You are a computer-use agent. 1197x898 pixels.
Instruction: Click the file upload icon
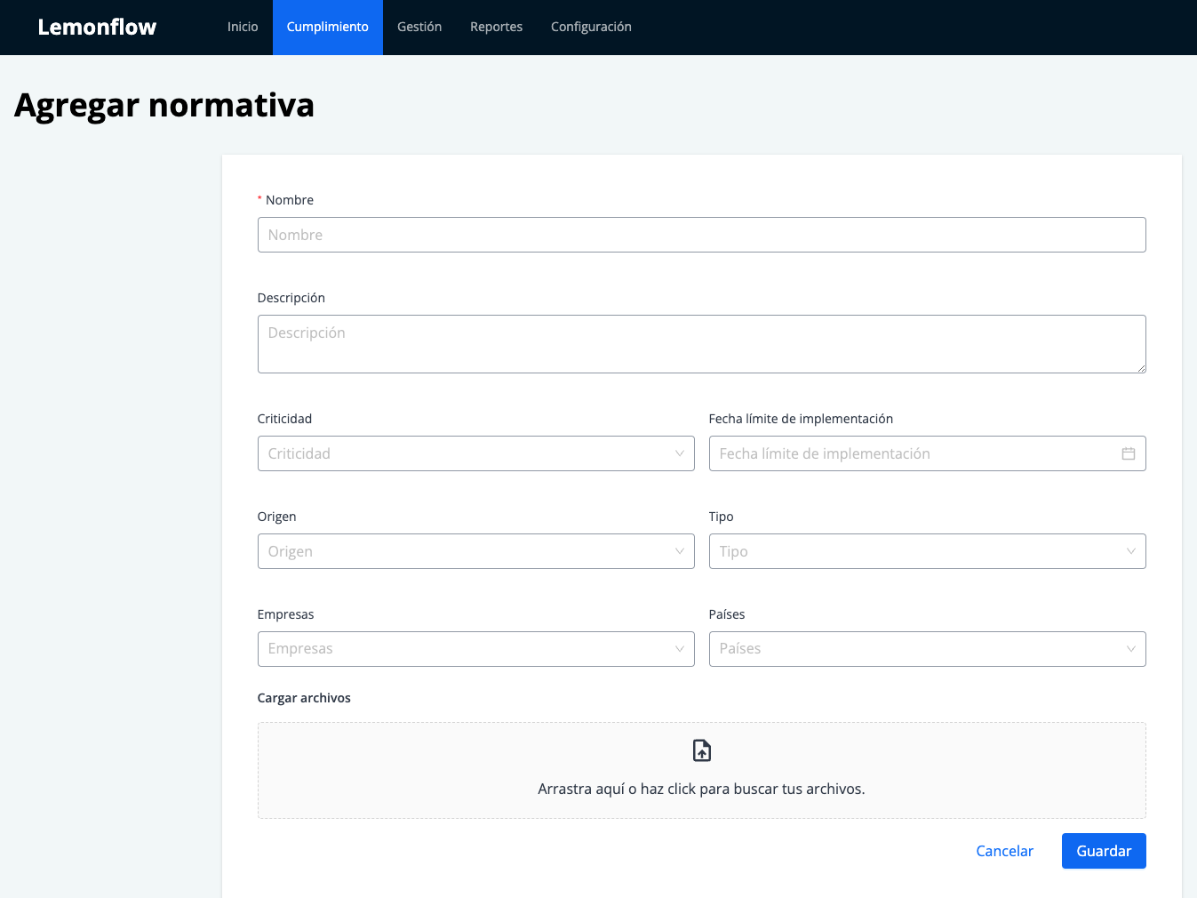coord(702,750)
